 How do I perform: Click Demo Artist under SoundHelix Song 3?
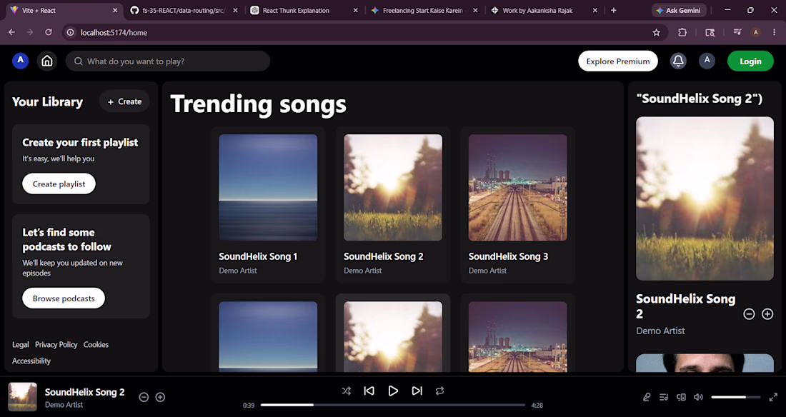tap(487, 271)
